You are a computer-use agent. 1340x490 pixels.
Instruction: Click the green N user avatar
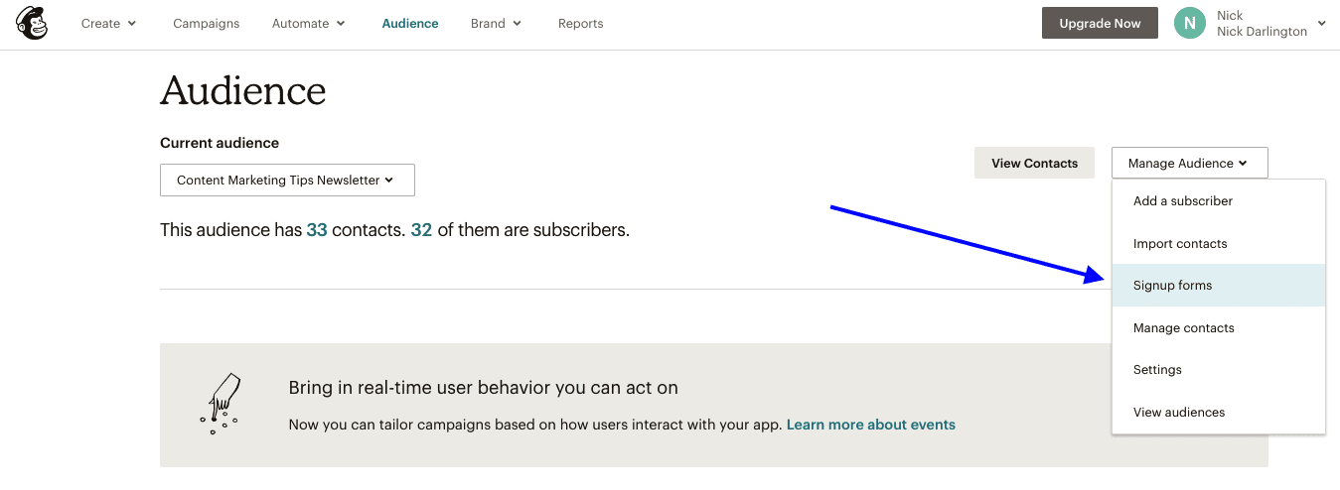(x=1189, y=23)
